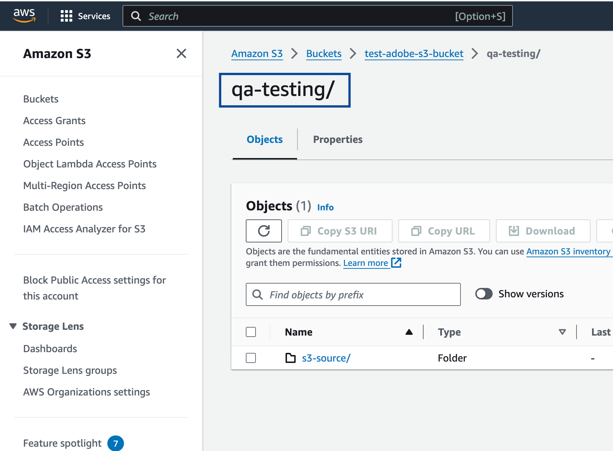
Task: Click the Feature spotlight badge showing 7
Action: pos(116,443)
